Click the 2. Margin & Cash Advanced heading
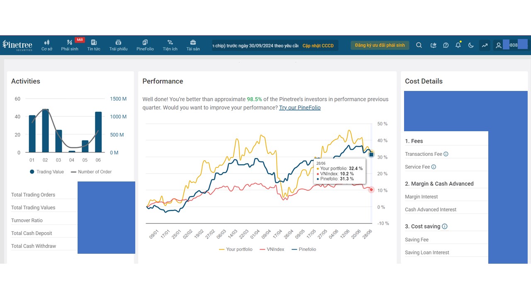 coord(439,184)
